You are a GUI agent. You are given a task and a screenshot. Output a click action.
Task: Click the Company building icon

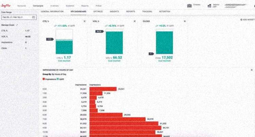pyautogui.click(x=189, y=6)
